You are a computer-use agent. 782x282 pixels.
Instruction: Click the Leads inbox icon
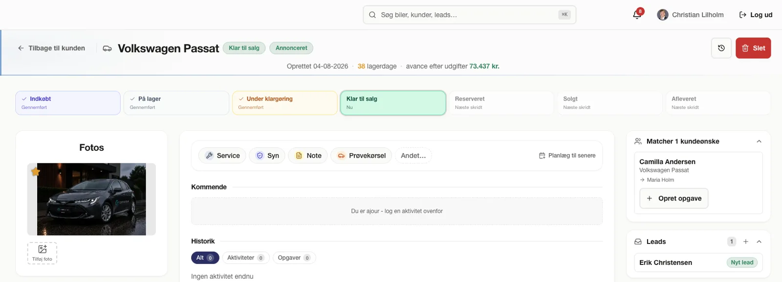click(x=638, y=242)
